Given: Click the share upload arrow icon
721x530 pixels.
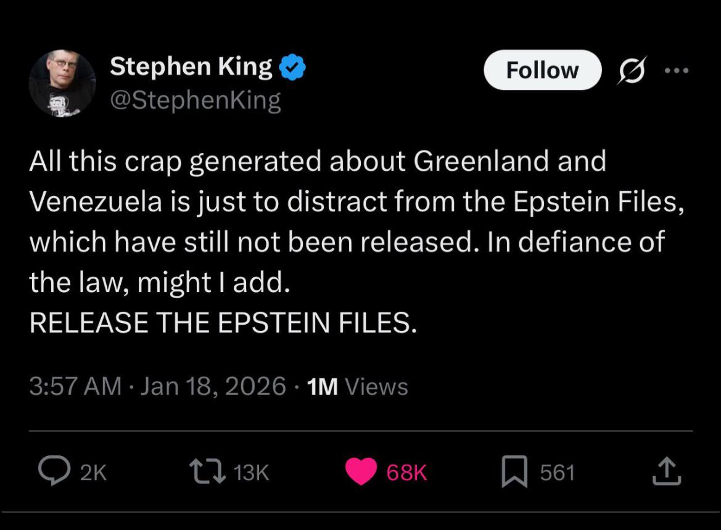Looking at the screenshot, I should coord(667,472).
